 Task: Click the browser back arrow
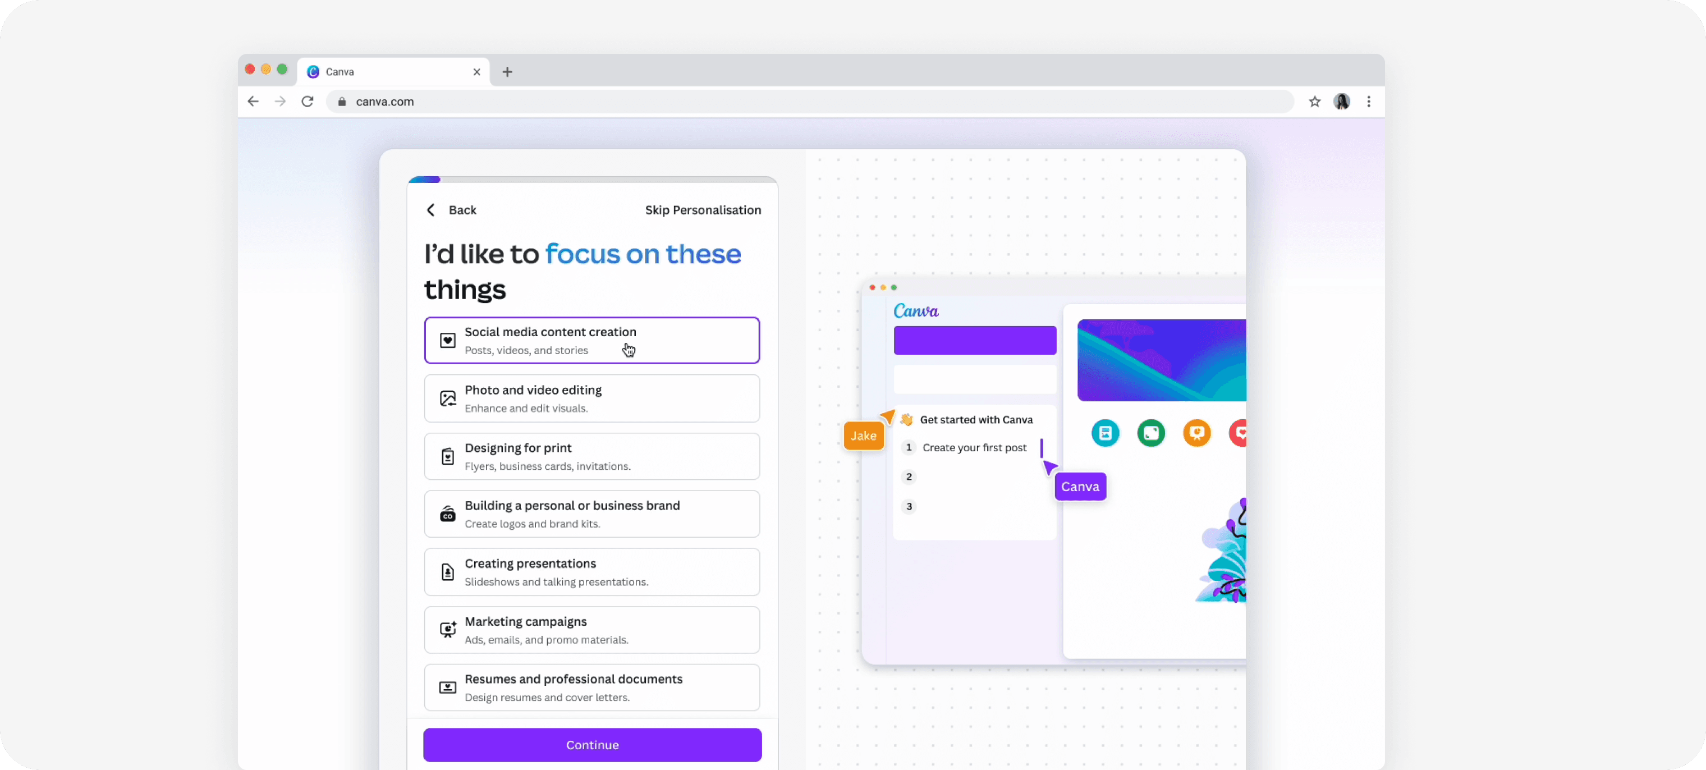tap(253, 101)
